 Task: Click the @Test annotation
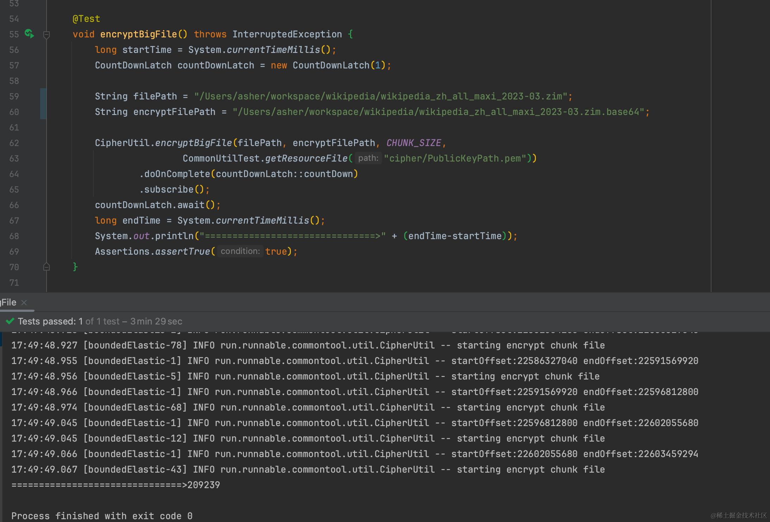pyautogui.click(x=86, y=19)
